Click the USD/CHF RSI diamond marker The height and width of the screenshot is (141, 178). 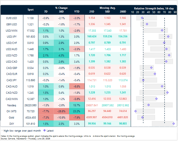pos(164,43)
